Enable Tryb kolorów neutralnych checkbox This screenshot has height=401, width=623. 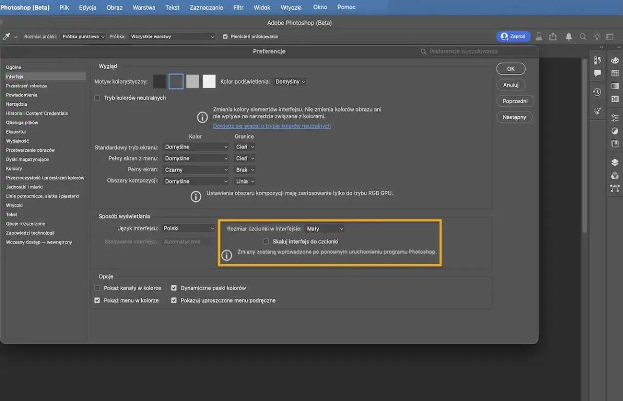(97, 97)
